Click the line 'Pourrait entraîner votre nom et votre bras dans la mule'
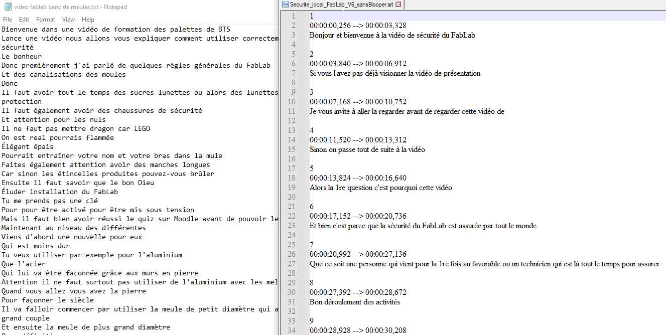The height and width of the screenshot is (335, 666). pyautogui.click(x=112, y=155)
